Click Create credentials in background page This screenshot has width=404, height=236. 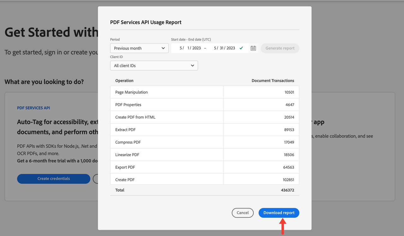(54, 179)
